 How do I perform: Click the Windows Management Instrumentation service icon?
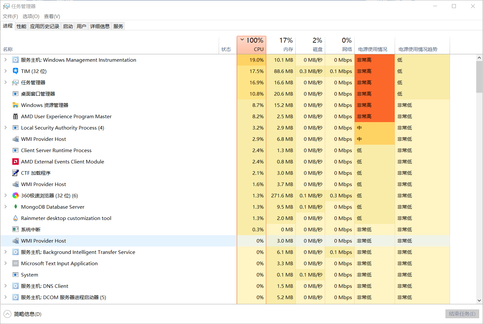point(16,60)
